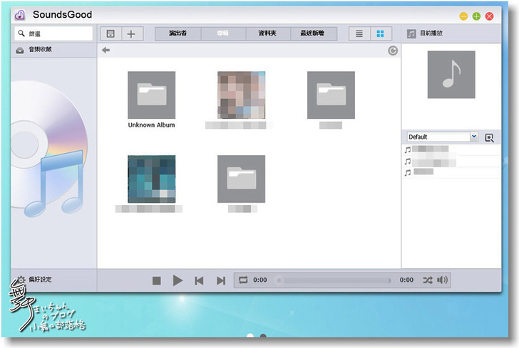The width and height of the screenshot is (519, 348).
Task: Click the volume speaker icon
Action: [x=442, y=280]
